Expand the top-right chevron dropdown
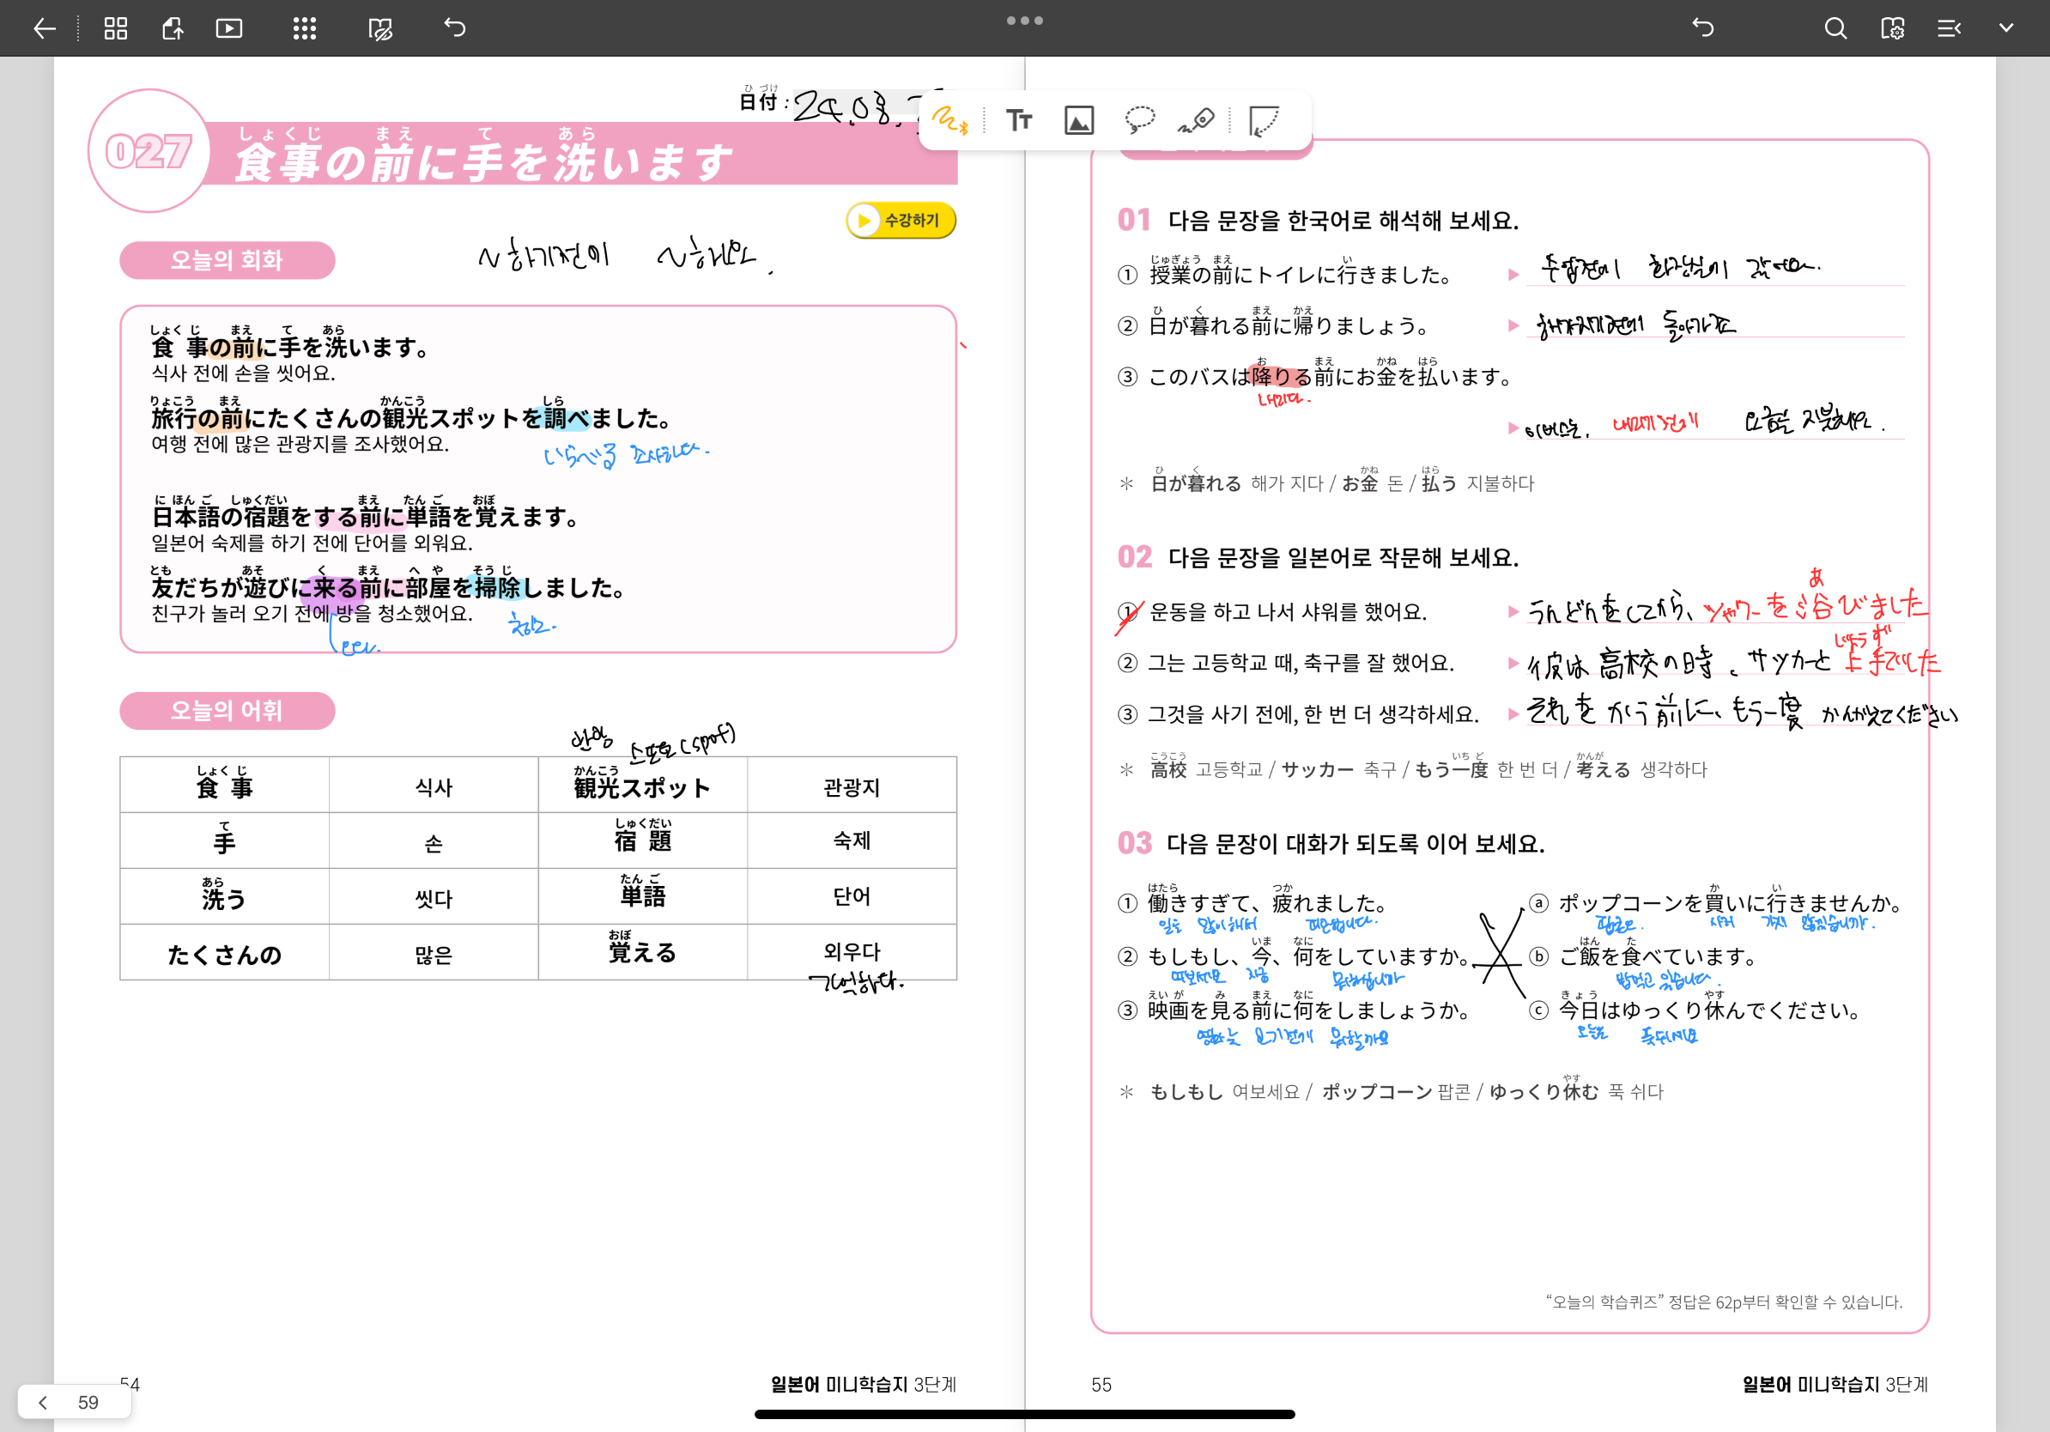2050x1432 pixels. pos(2006,28)
